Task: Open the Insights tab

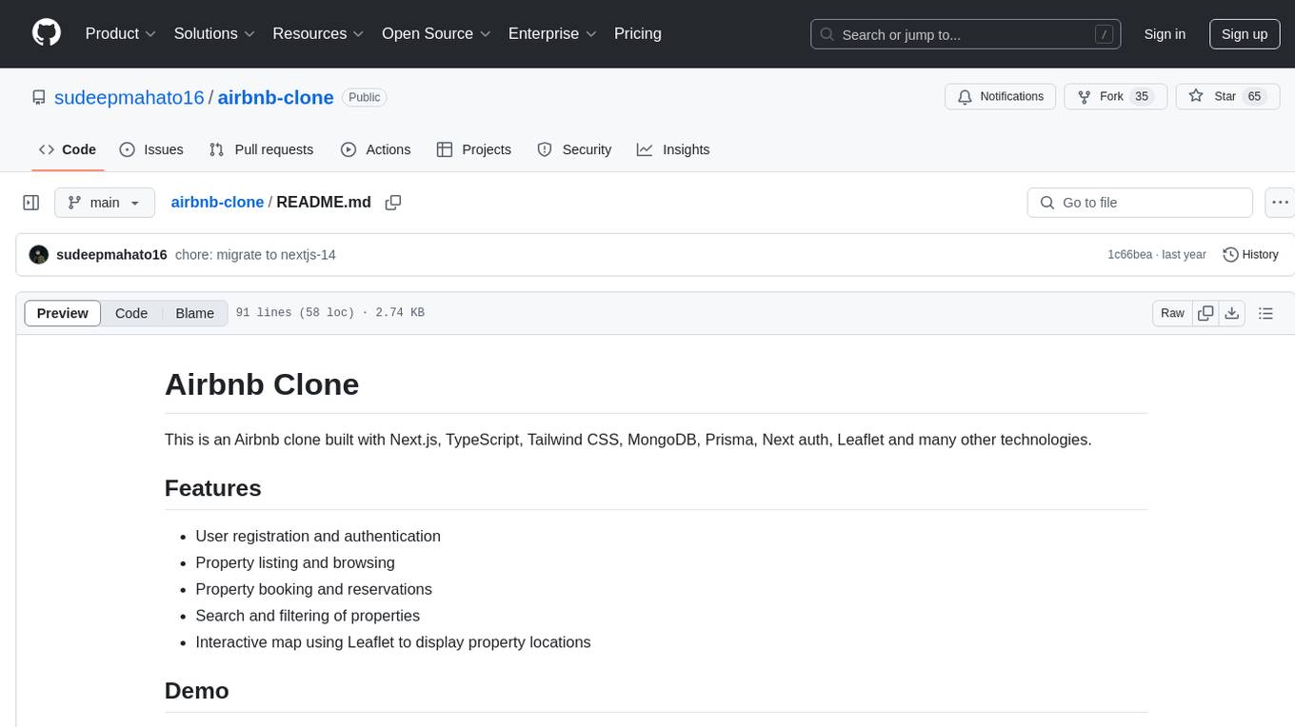Action: point(673,149)
